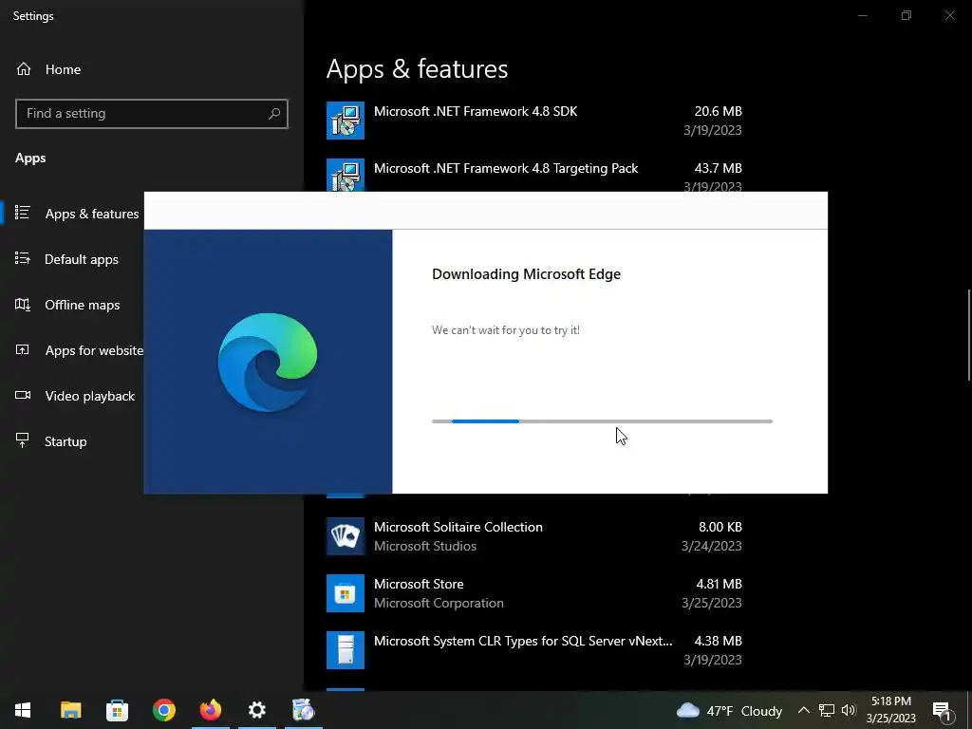Click the Video playback camera icon
Screen dimensions: 972x729
[x=23, y=395]
